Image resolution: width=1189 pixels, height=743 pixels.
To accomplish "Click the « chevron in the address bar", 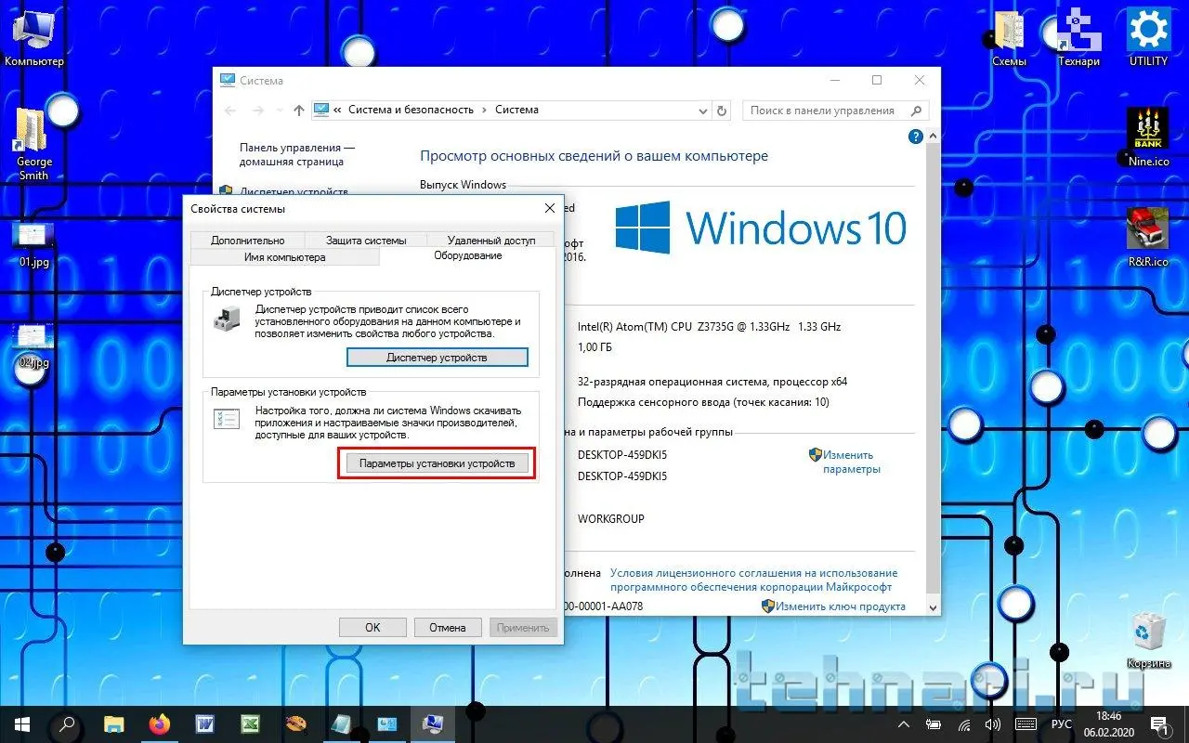I will pos(338,110).
